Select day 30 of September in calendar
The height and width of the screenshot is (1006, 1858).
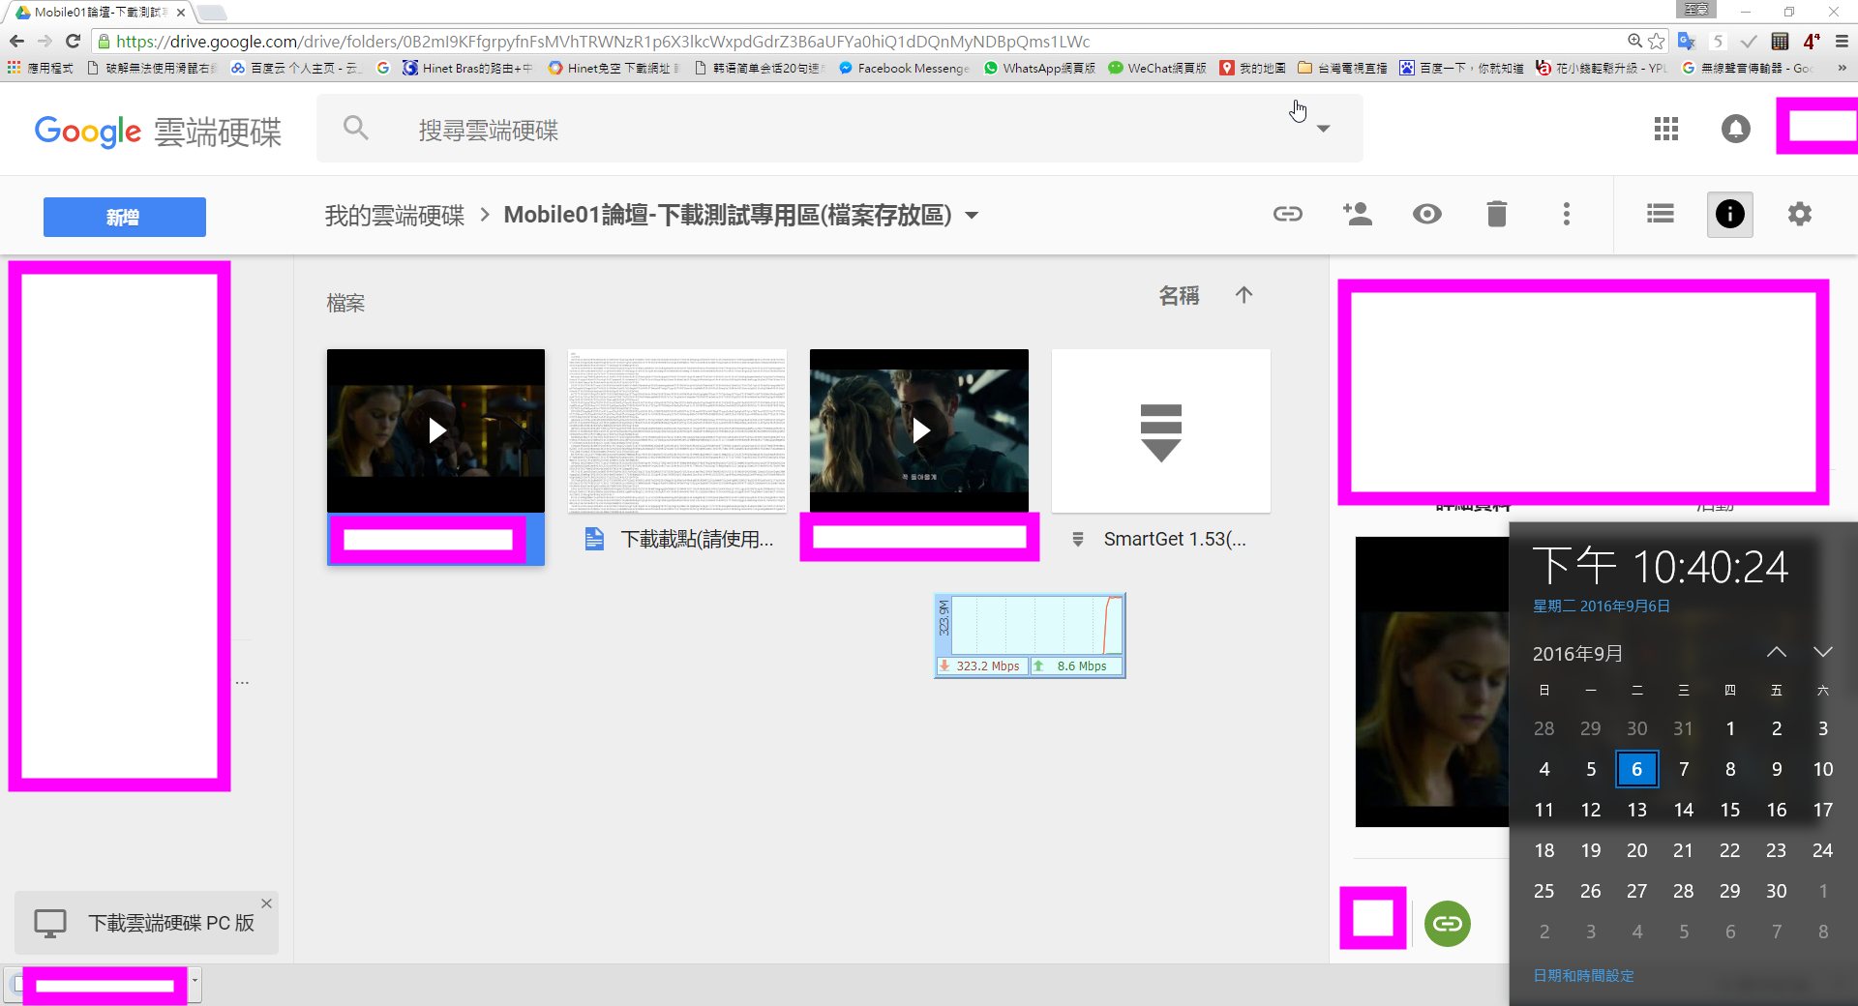click(x=1777, y=891)
